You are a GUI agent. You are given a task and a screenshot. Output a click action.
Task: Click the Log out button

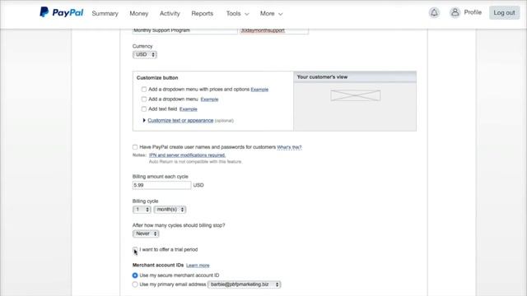pyautogui.click(x=504, y=13)
